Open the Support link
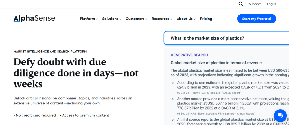The width and height of the screenshot is (289, 125). [255, 4]
